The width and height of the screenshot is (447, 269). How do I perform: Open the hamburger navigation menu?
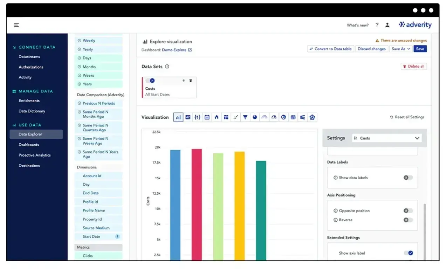tap(16, 25)
